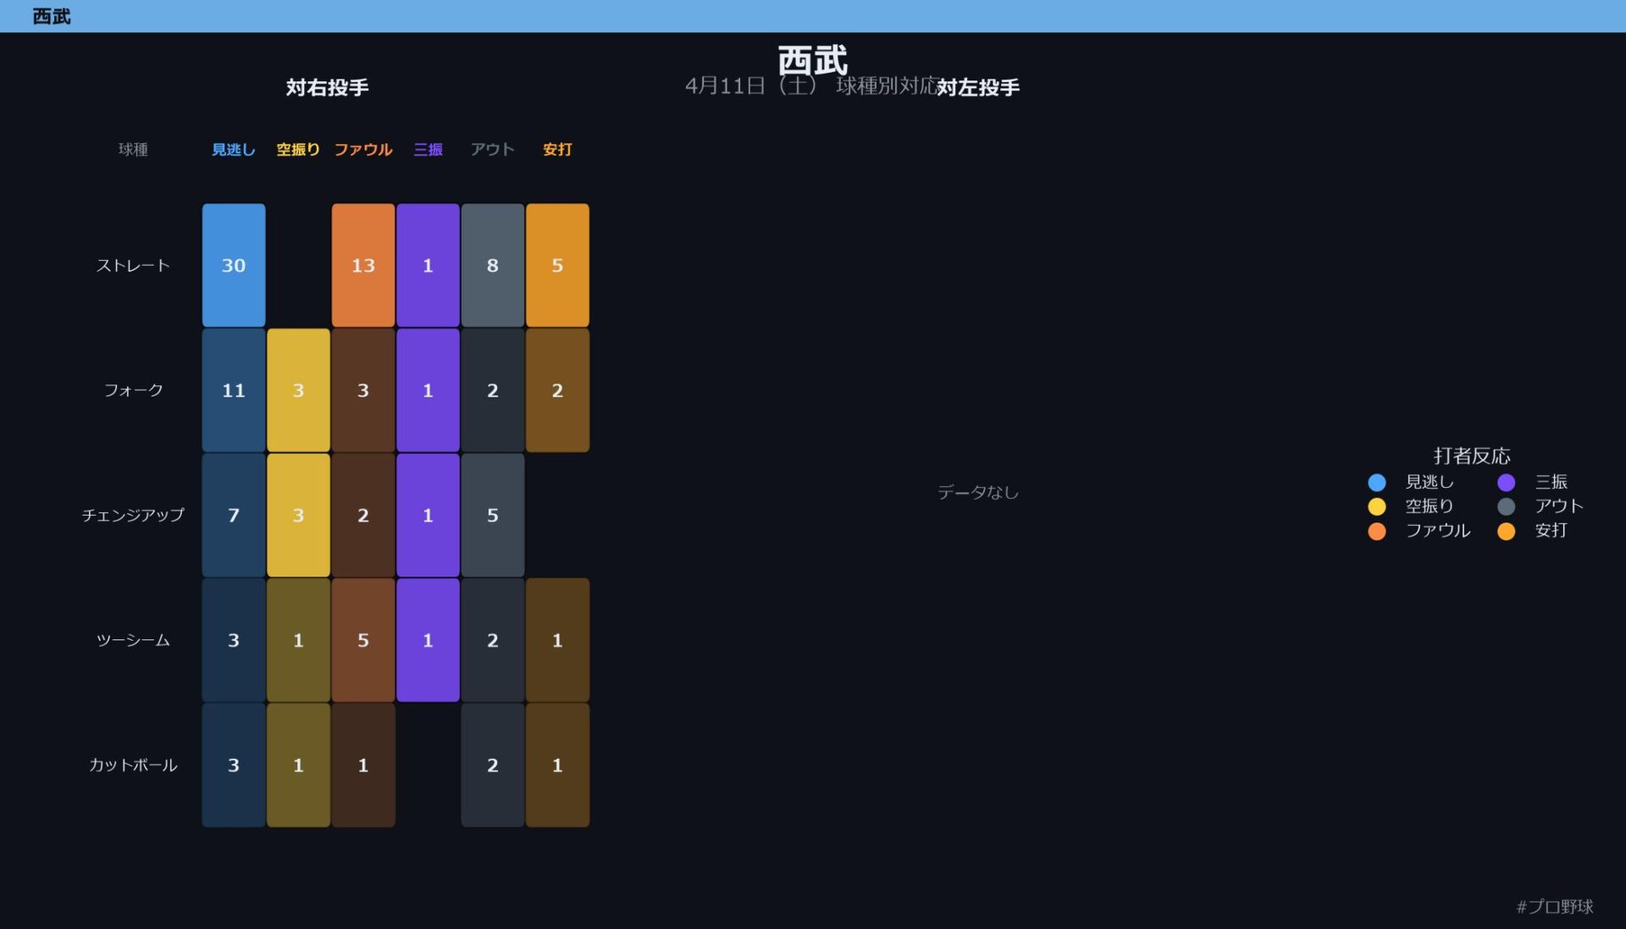Select the チェンジアップ row label

133,515
